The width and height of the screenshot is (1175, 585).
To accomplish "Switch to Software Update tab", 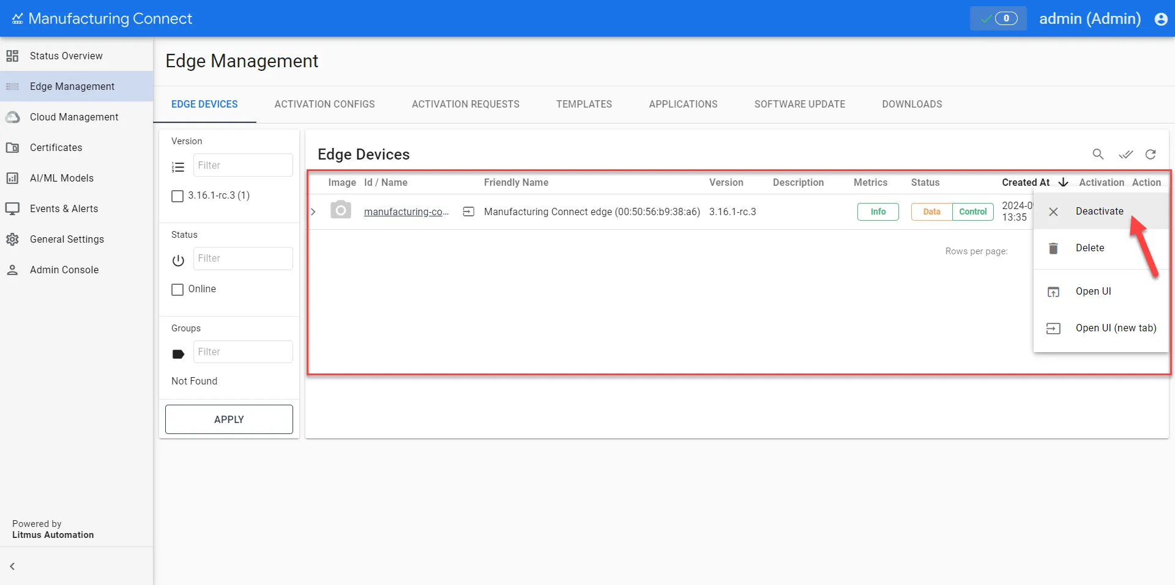I will [800, 104].
